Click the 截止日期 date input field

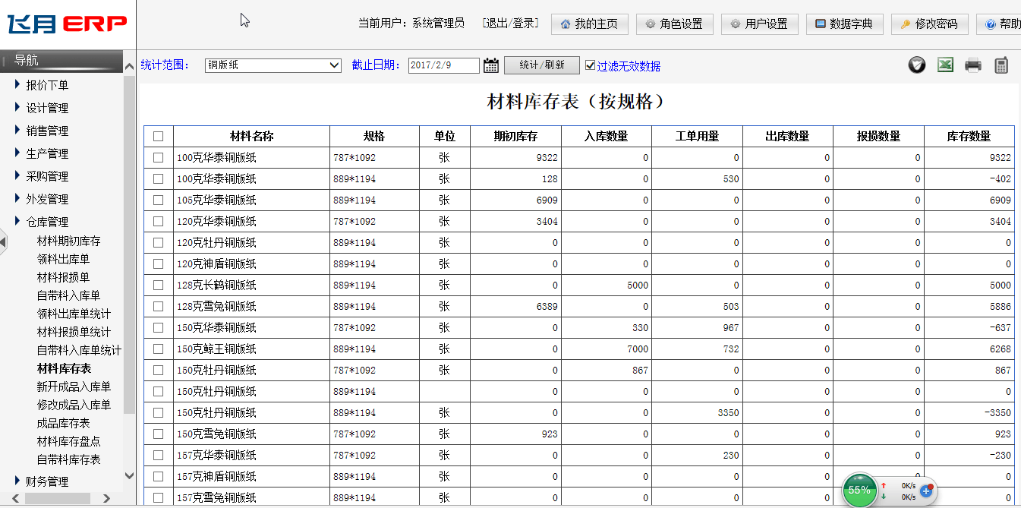click(x=443, y=65)
